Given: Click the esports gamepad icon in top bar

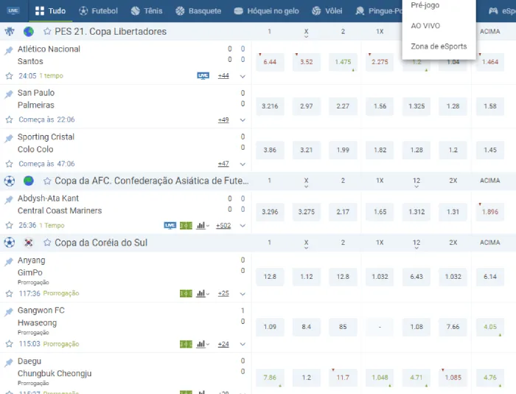Looking at the screenshot, I should click(492, 11).
